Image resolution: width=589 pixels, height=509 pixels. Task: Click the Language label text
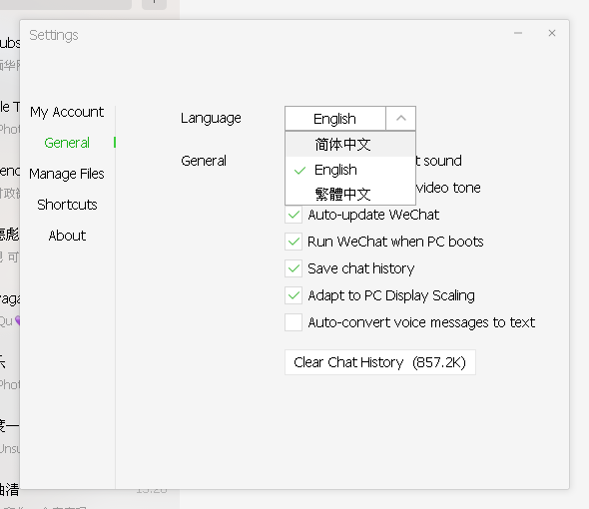point(211,119)
